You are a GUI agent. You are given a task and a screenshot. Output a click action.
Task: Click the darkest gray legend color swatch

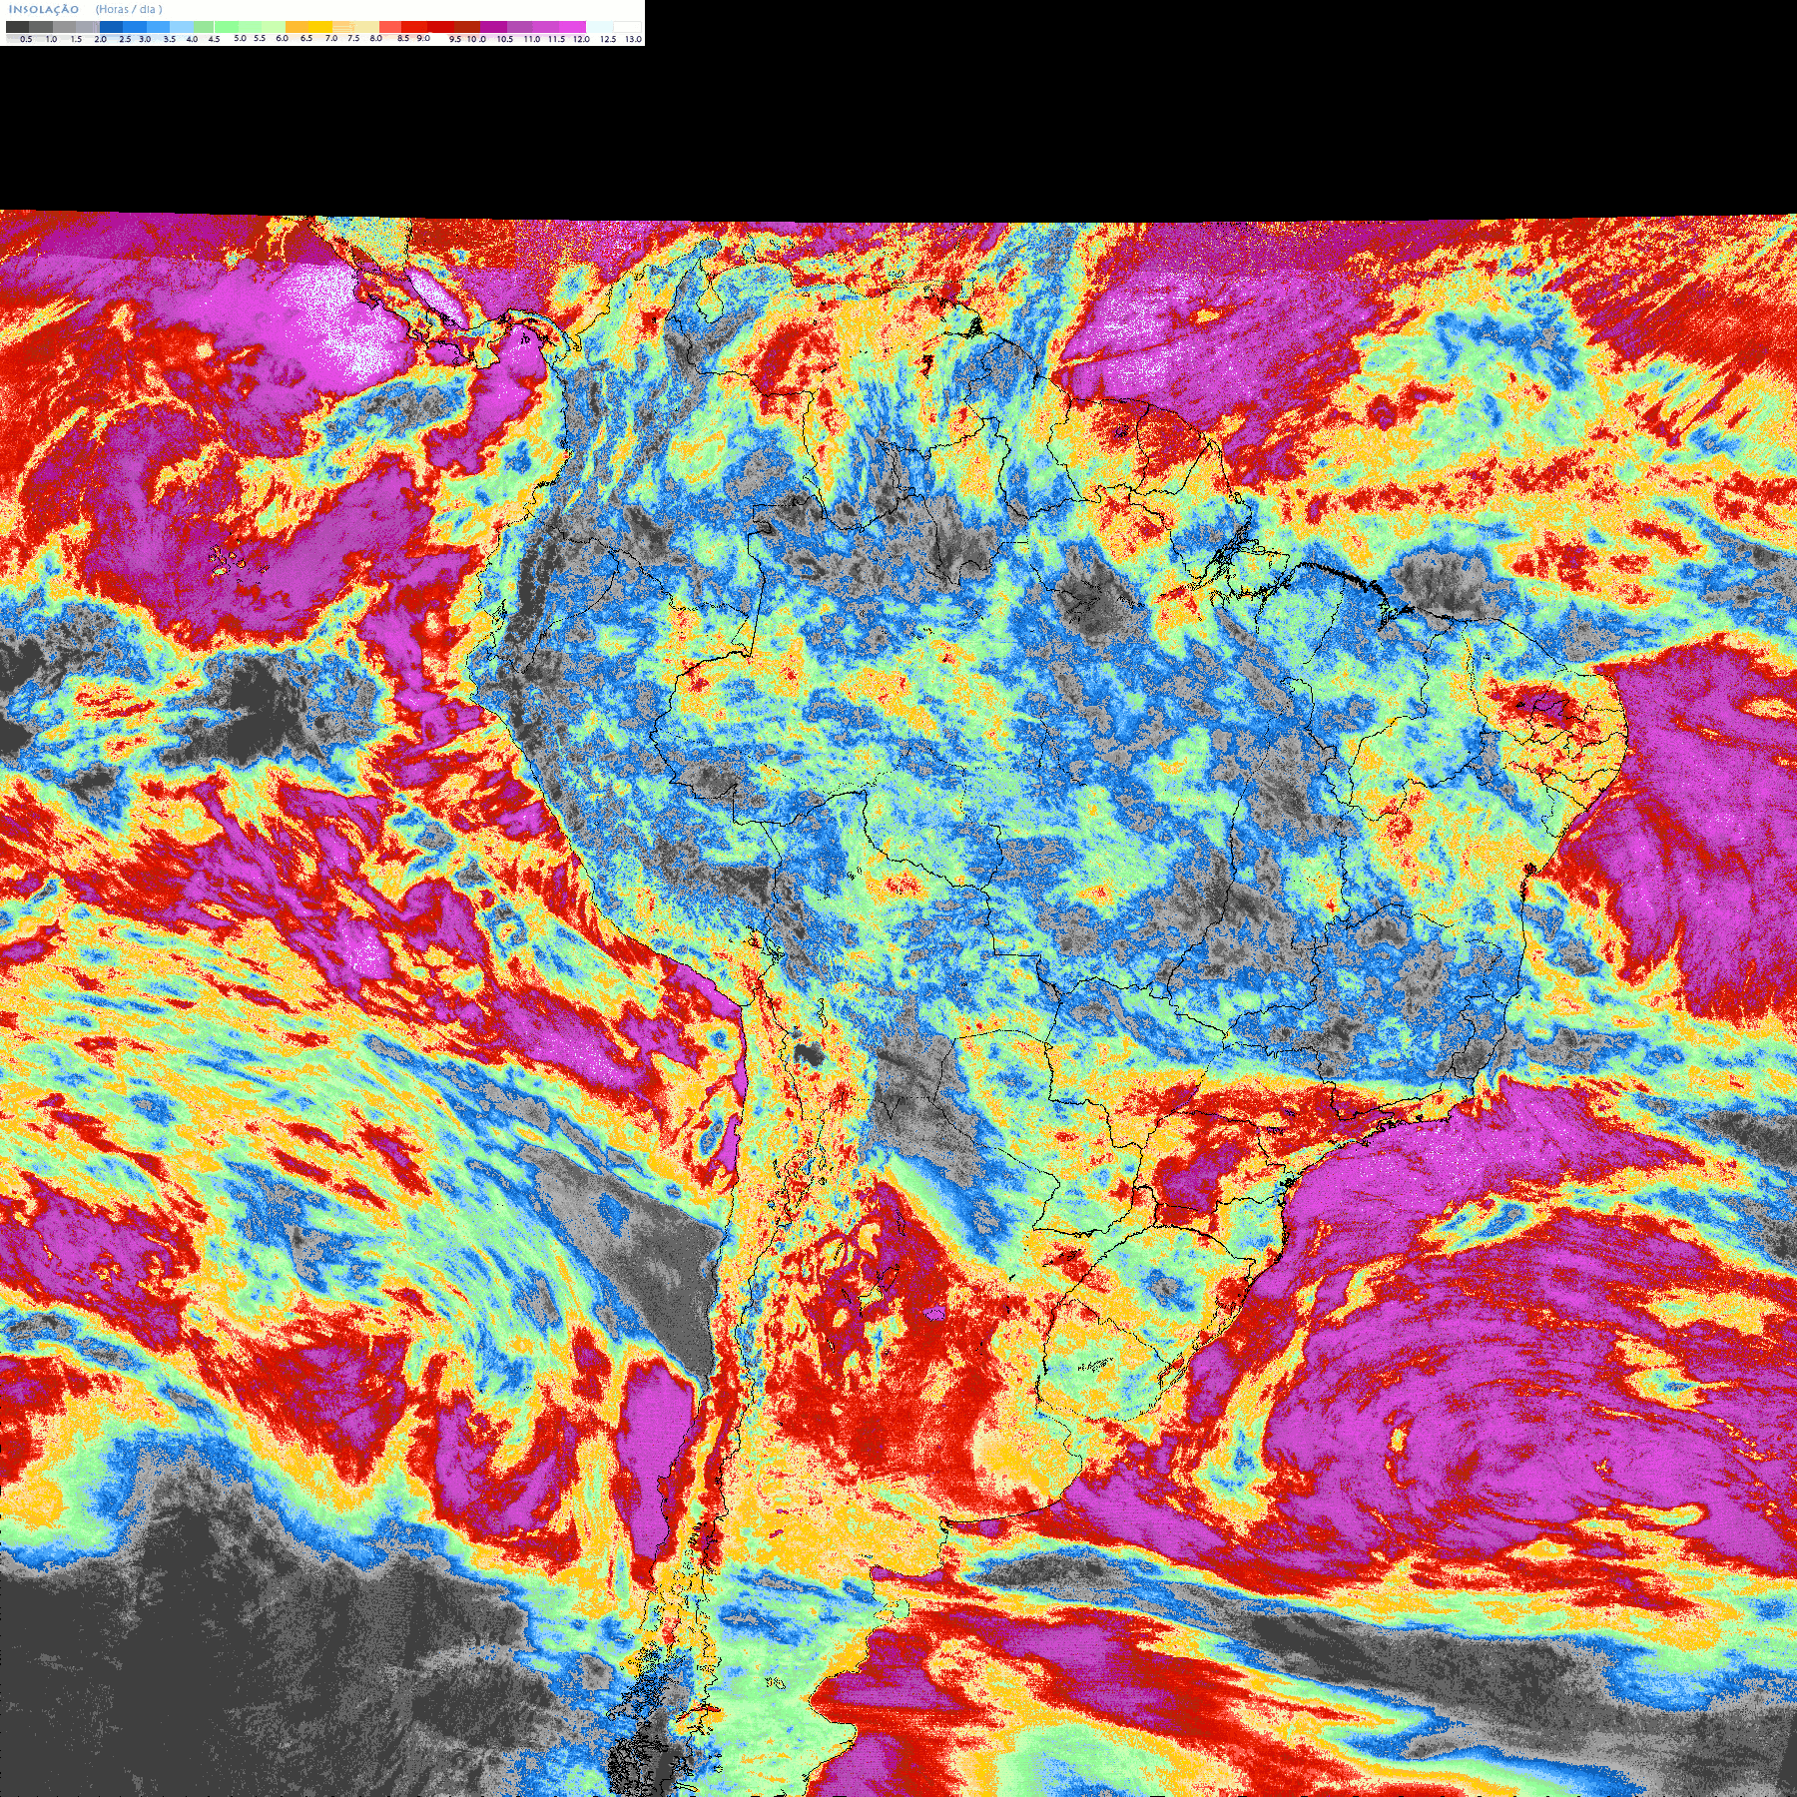(x=18, y=27)
